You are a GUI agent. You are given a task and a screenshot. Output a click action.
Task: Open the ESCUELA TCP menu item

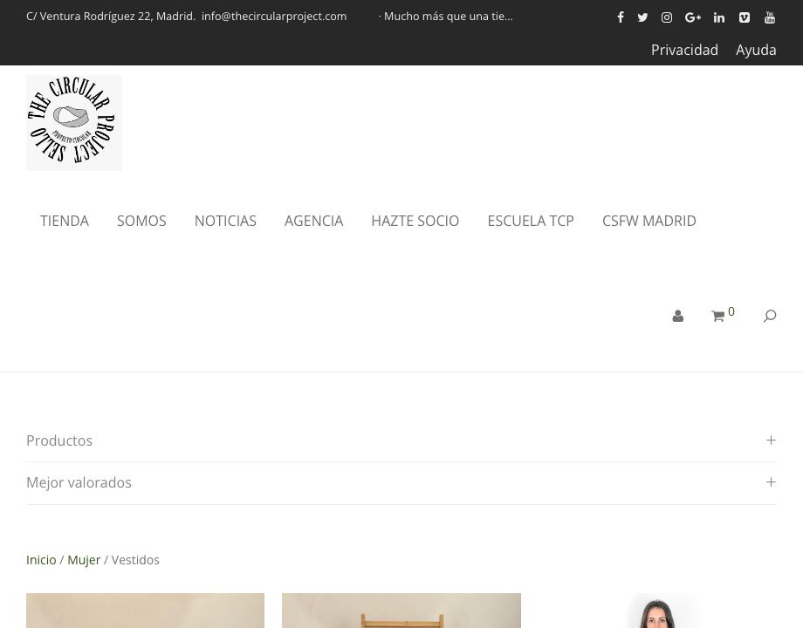point(531,221)
